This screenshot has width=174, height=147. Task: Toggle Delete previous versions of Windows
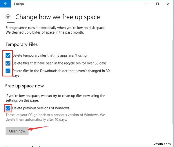click(x=8, y=108)
